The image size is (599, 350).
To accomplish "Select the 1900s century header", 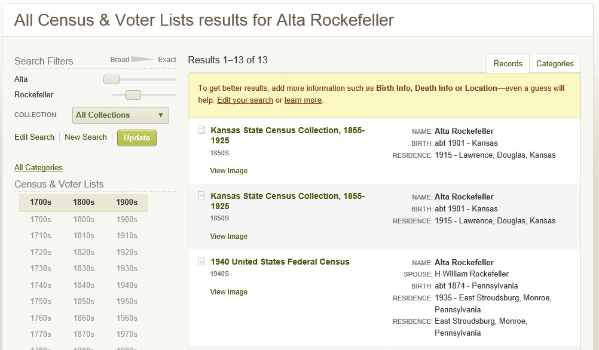I will pyautogui.click(x=127, y=202).
